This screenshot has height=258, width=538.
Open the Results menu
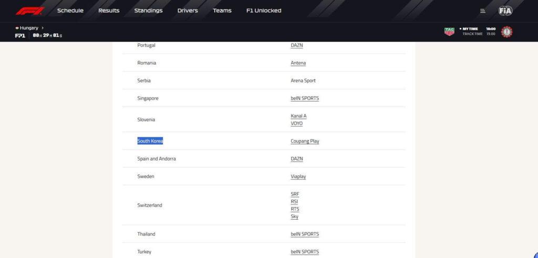pos(109,10)
